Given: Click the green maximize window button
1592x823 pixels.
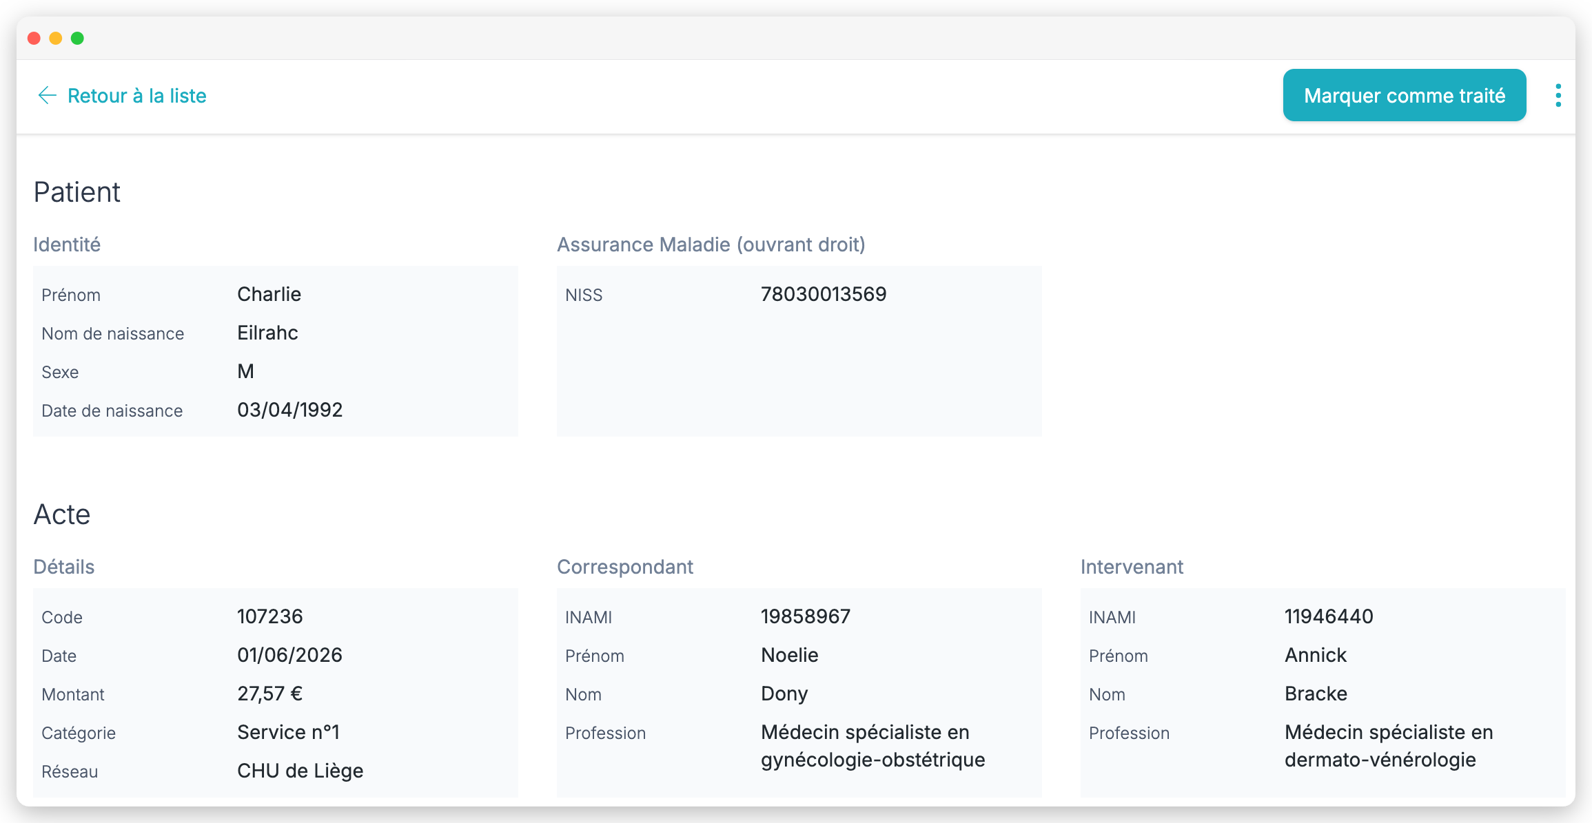Looking at the screenshot, I should (x=78, y=38).
